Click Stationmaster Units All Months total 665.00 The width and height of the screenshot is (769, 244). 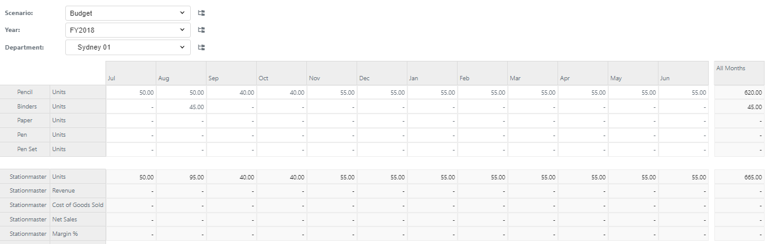(x=739, y=178)
